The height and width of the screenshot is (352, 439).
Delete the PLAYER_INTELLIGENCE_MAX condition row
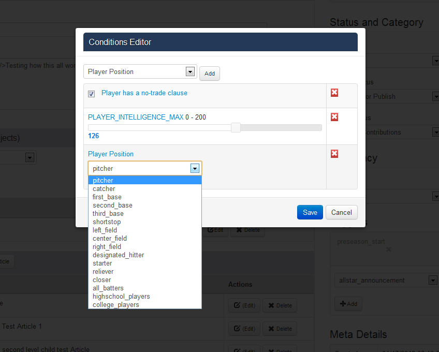point(334,117)
